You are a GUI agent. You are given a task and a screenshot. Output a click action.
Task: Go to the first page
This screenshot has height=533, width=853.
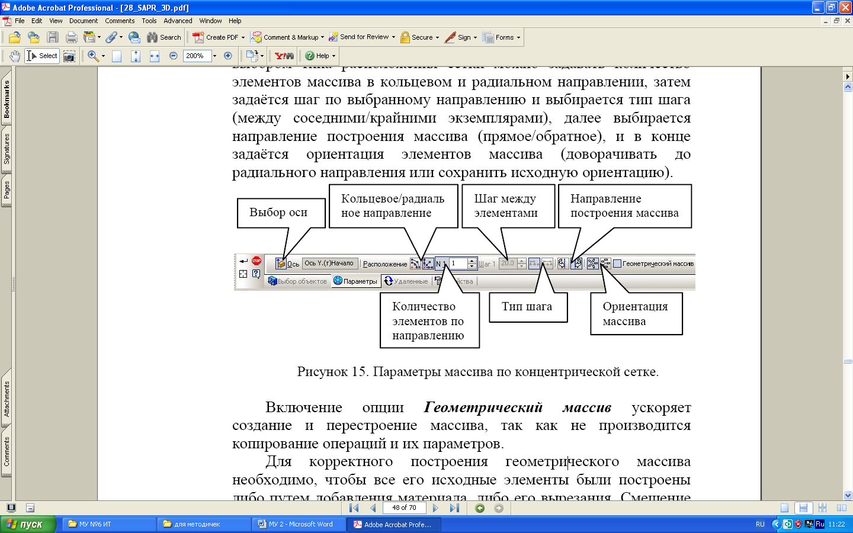click(x=354, y=508)
